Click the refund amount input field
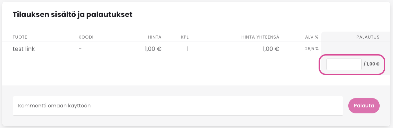This screenshot has width=393, height=128. (x=344, y=64)
